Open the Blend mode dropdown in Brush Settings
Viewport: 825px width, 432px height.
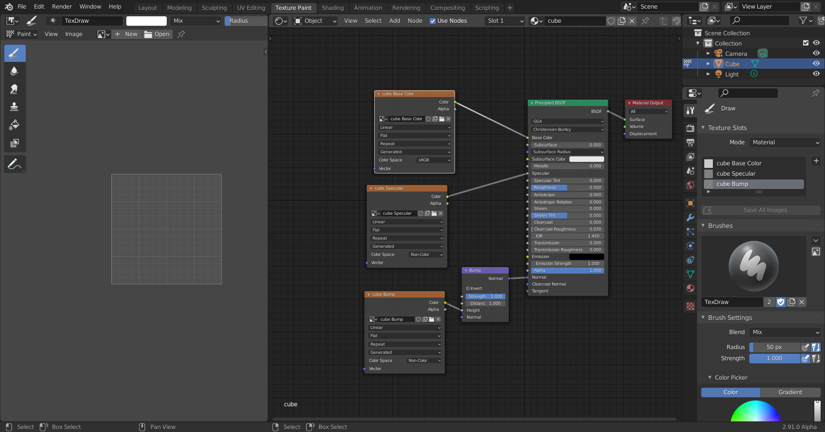click(784, 332)
